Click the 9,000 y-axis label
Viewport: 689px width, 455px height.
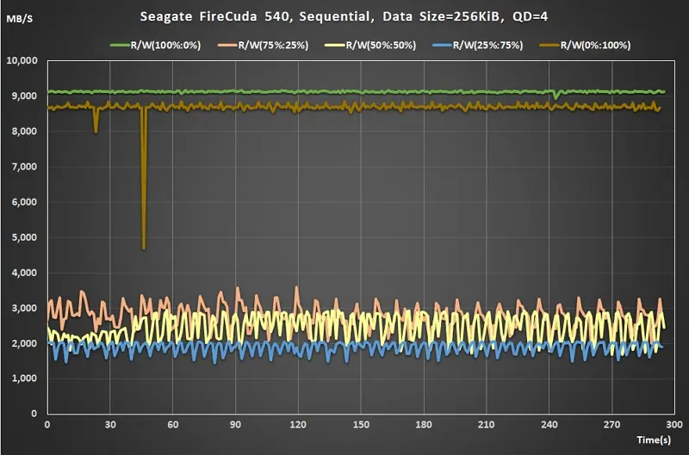[x=25, y=95]
